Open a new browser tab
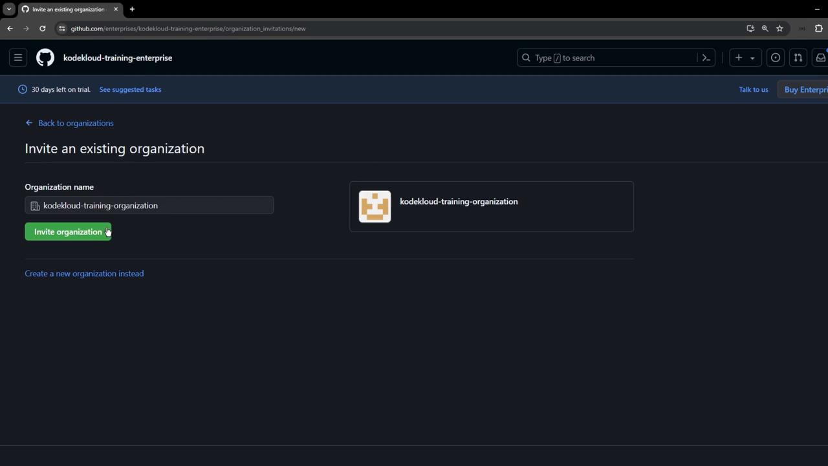Viewport: 828px width, 466px height. click(x=132, y=9)
